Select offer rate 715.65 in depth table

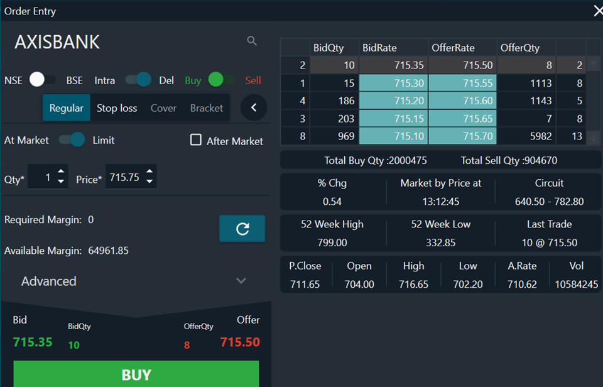pyautogui.click(x=462, y=119)
